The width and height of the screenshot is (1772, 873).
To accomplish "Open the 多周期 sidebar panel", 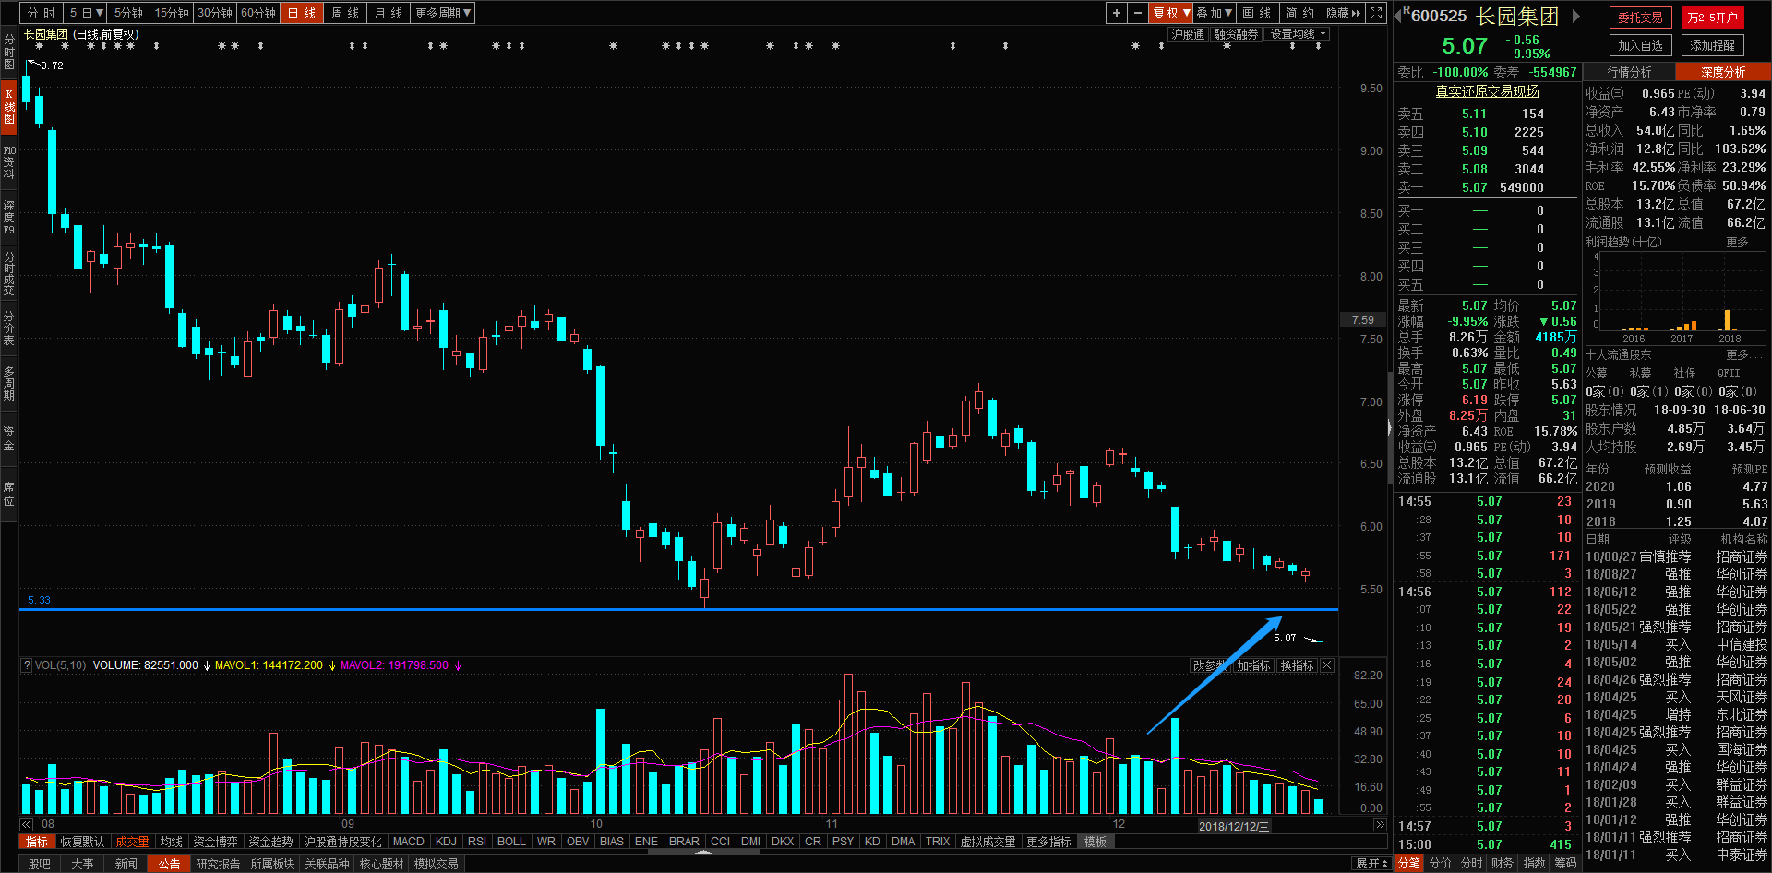I will (9, 384).
